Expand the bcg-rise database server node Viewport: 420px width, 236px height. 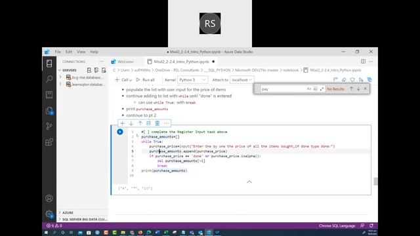pyautogui.click(x=60, y=77)
